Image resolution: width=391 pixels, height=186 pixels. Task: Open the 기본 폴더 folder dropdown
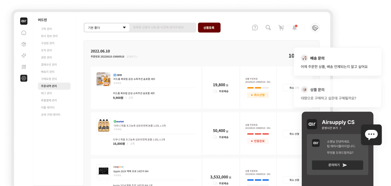point(107,28)
